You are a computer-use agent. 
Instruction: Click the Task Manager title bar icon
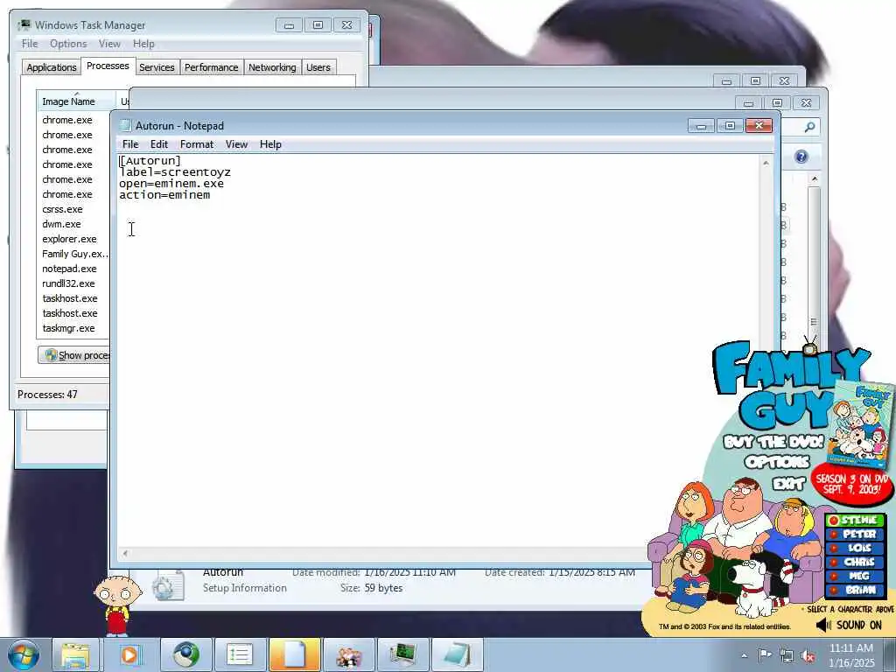(24, 25)
